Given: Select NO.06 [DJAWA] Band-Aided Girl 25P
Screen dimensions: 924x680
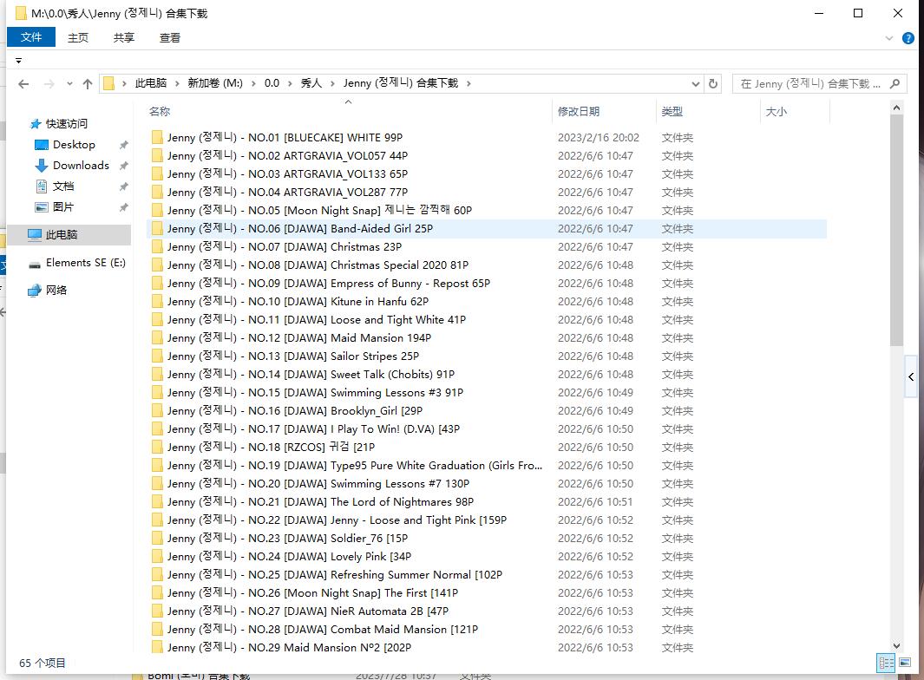Looking at the screenshot, I should pyautogui.click(x=486, y=229).
